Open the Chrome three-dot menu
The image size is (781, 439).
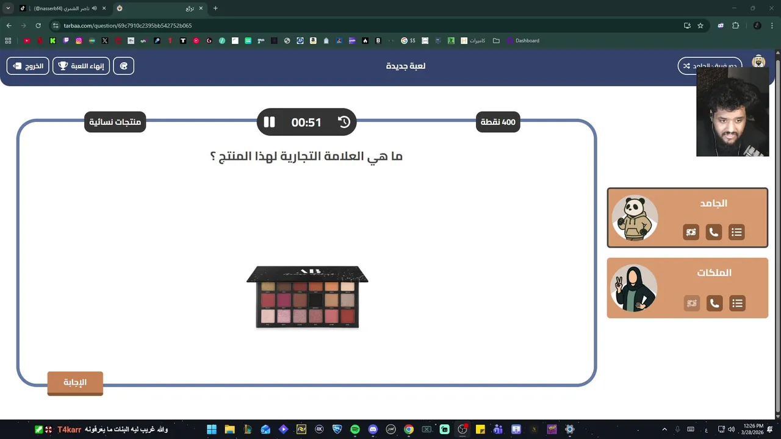[x=772, y=26]
